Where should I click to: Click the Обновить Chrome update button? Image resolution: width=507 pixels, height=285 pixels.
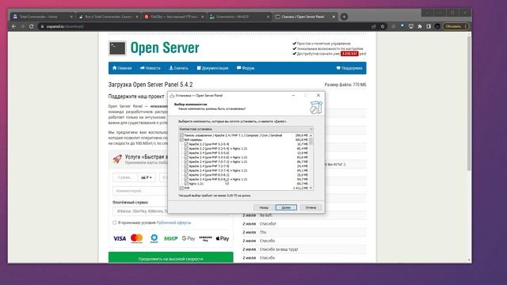456,26
